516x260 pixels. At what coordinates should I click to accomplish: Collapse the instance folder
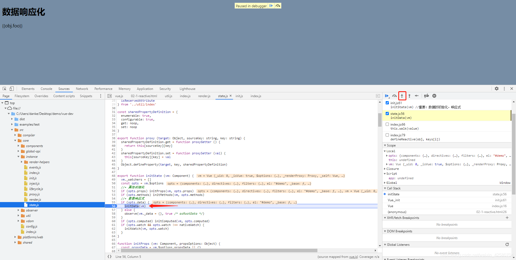[19, 157]
